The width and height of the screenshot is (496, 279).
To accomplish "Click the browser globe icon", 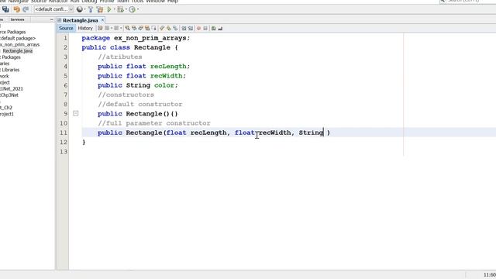I will tap(79, 9).
